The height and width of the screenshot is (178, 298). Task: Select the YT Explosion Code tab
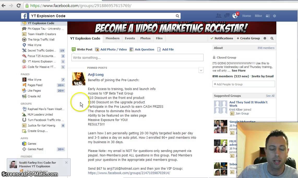[85, 38]
